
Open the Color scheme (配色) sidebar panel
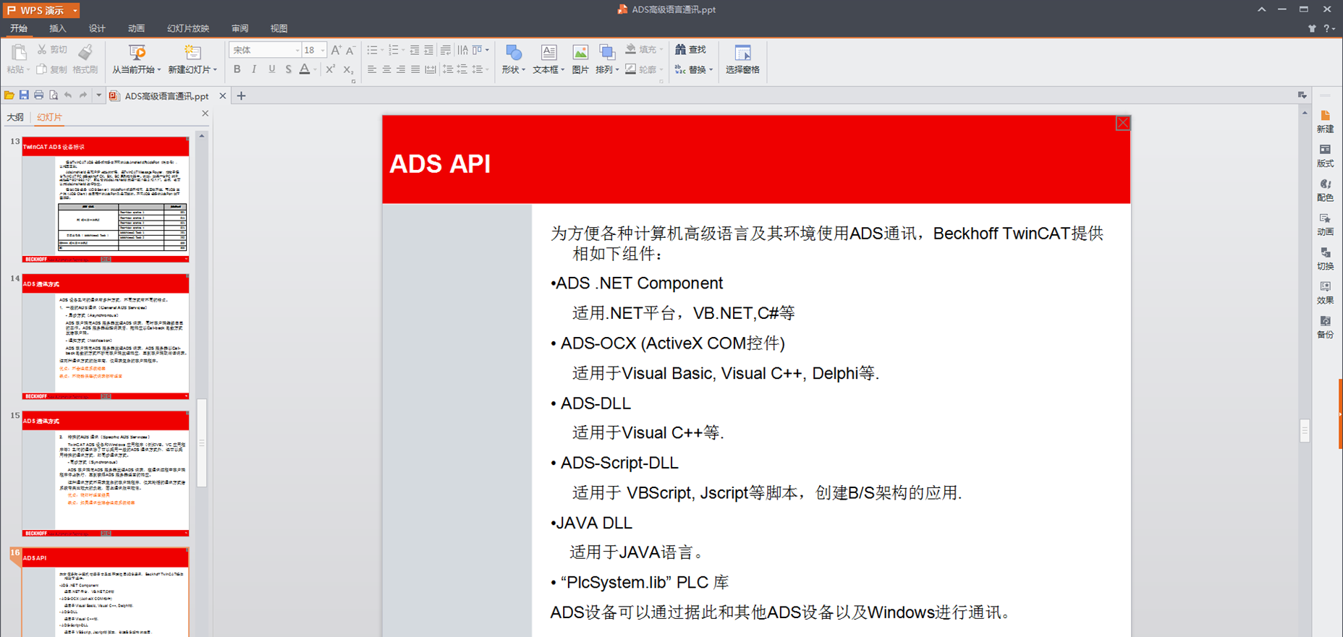(1325, 190)
